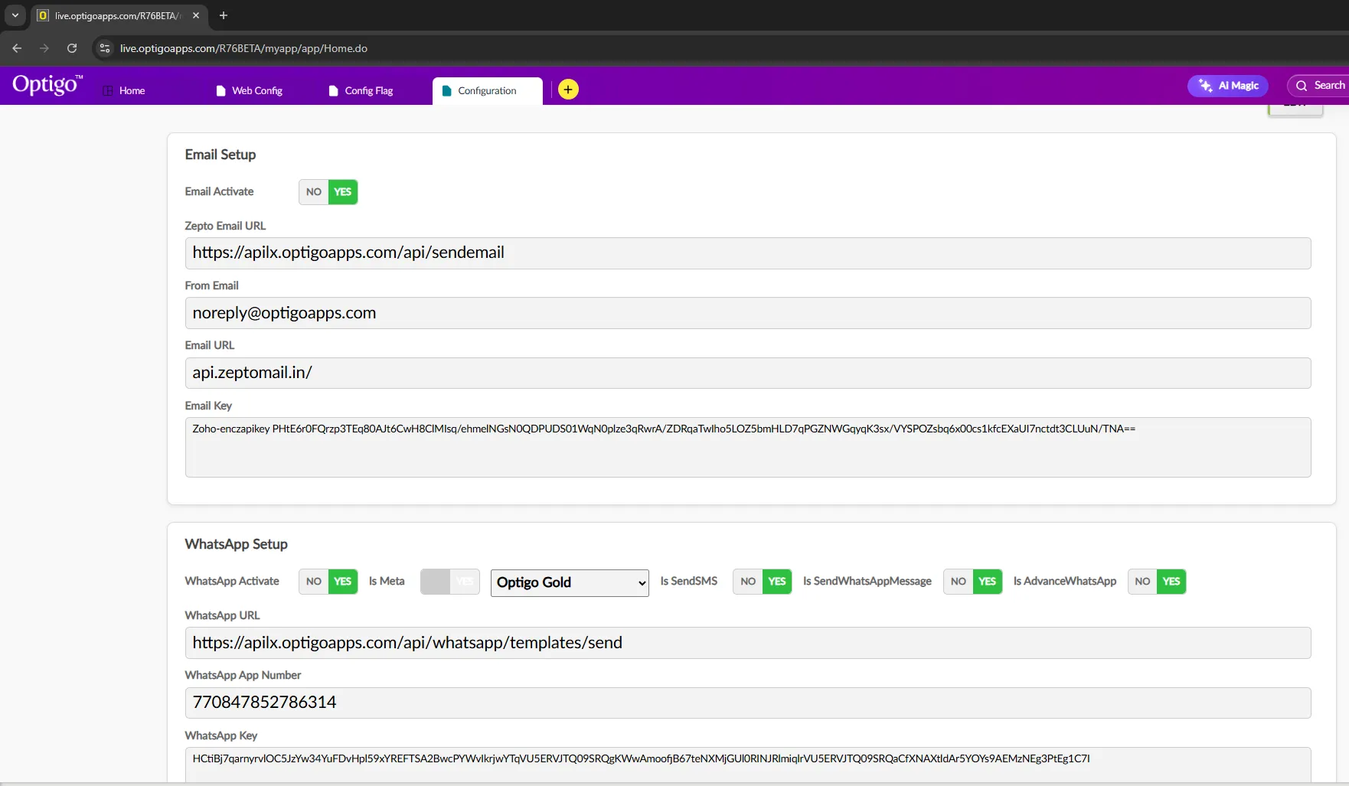Toggle Is AdvanceWhatsApp switch
The width and height of the screenshot is (1349, 786).
[1156, 582]
